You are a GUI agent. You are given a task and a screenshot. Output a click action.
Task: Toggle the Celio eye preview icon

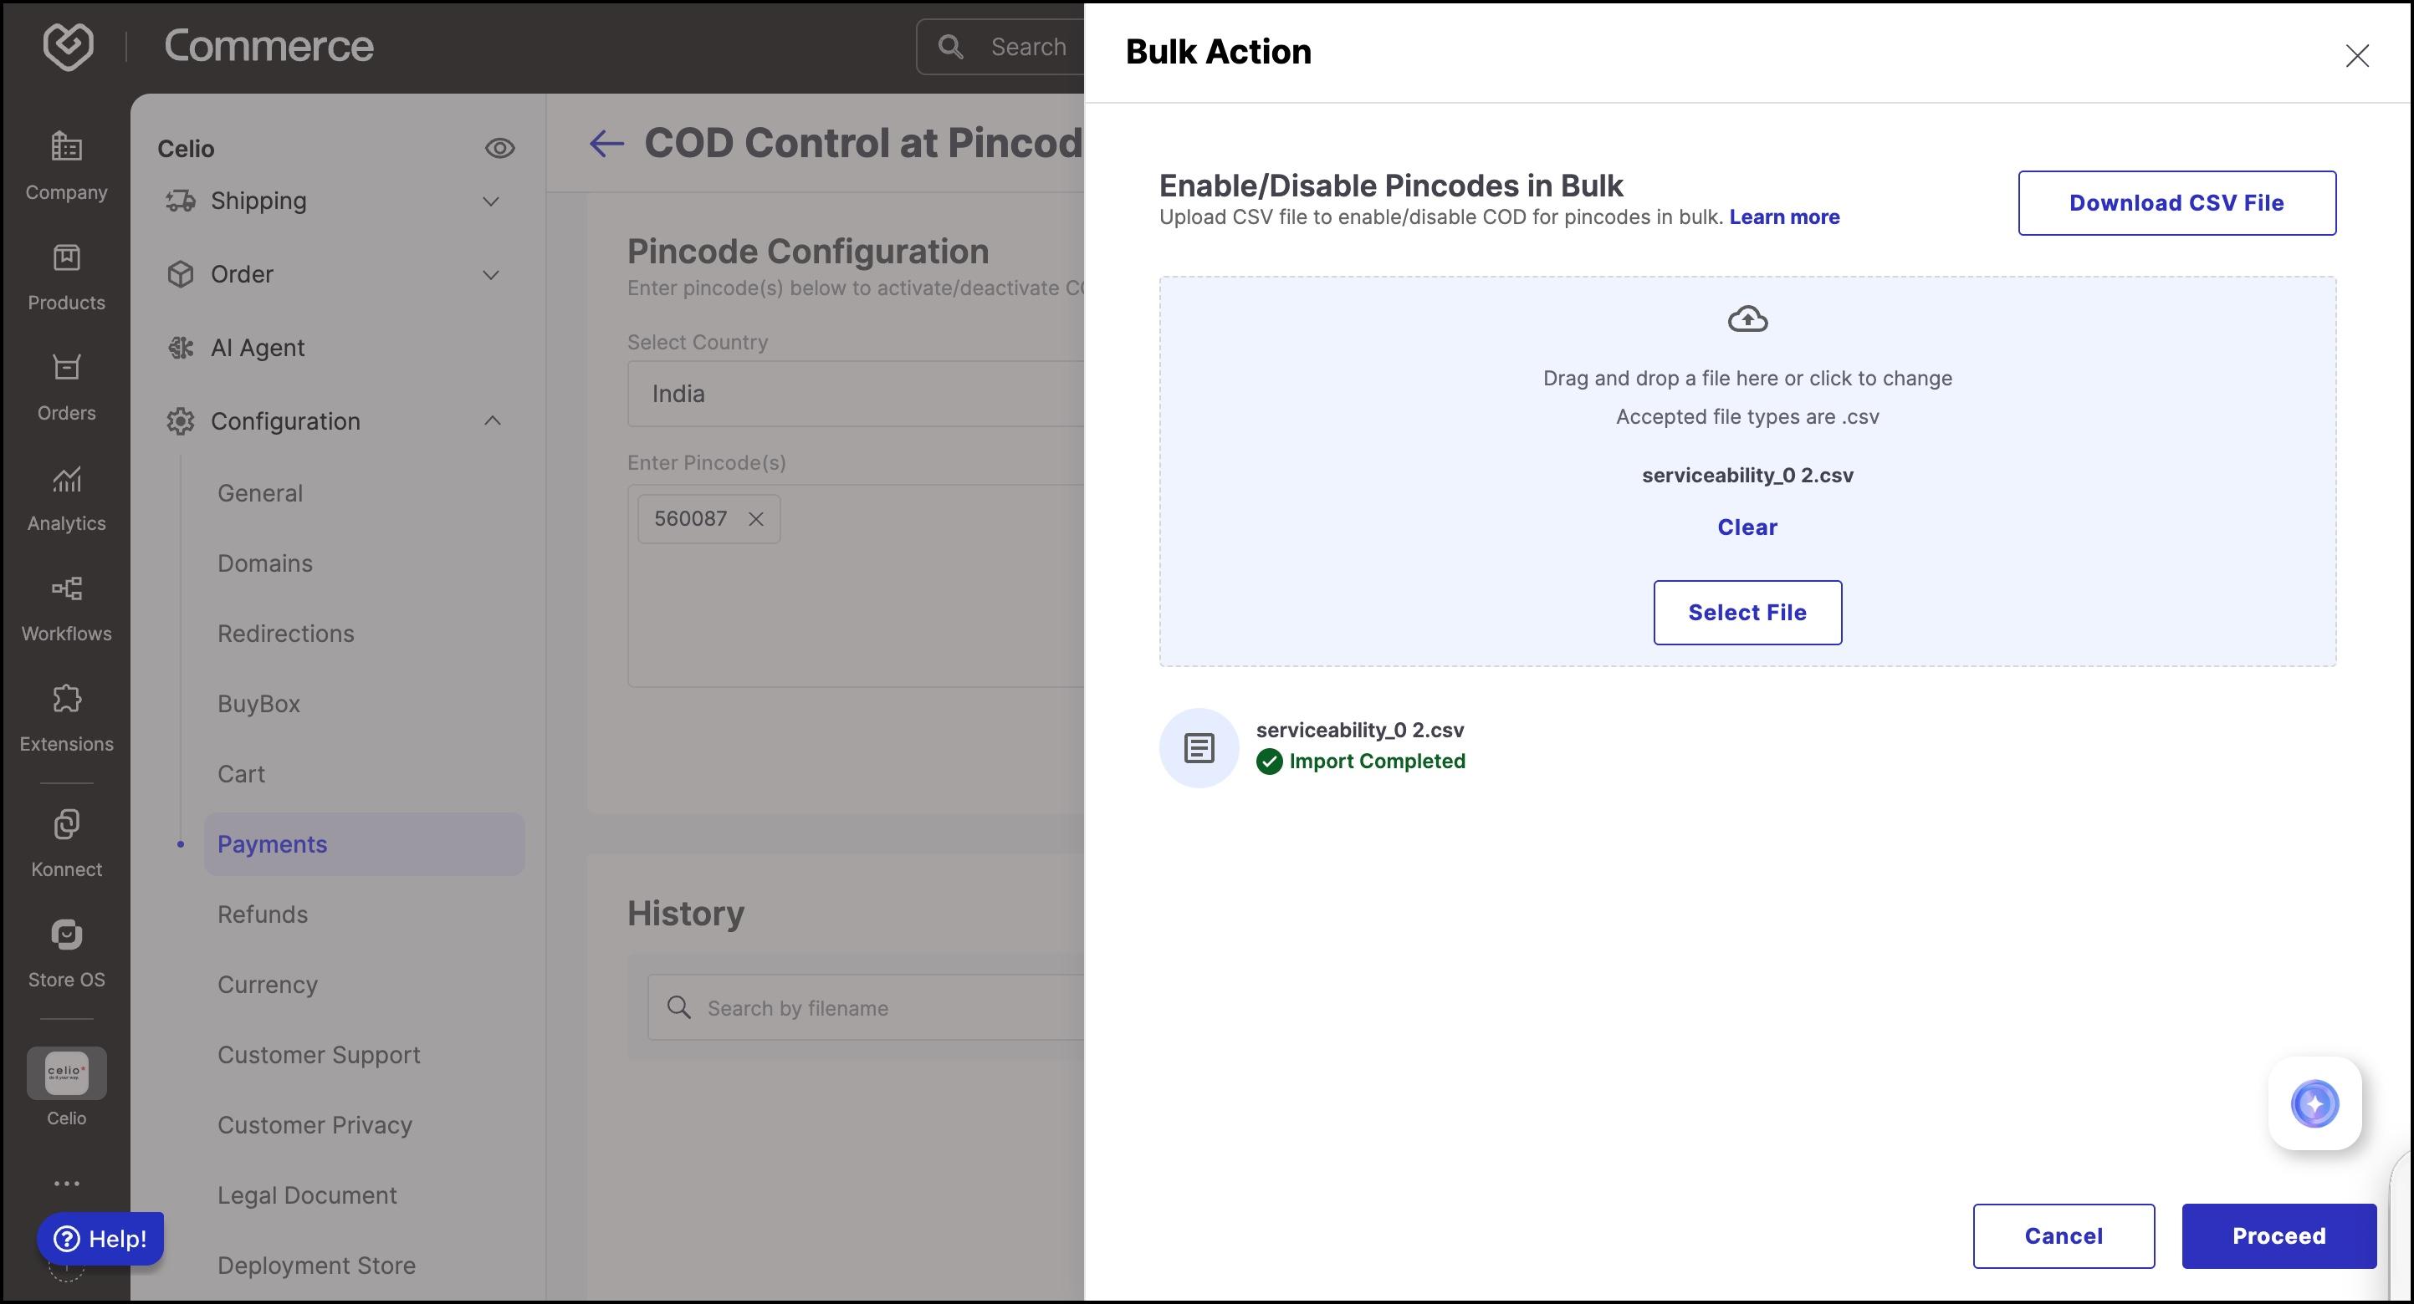click(x=499, y=148)
